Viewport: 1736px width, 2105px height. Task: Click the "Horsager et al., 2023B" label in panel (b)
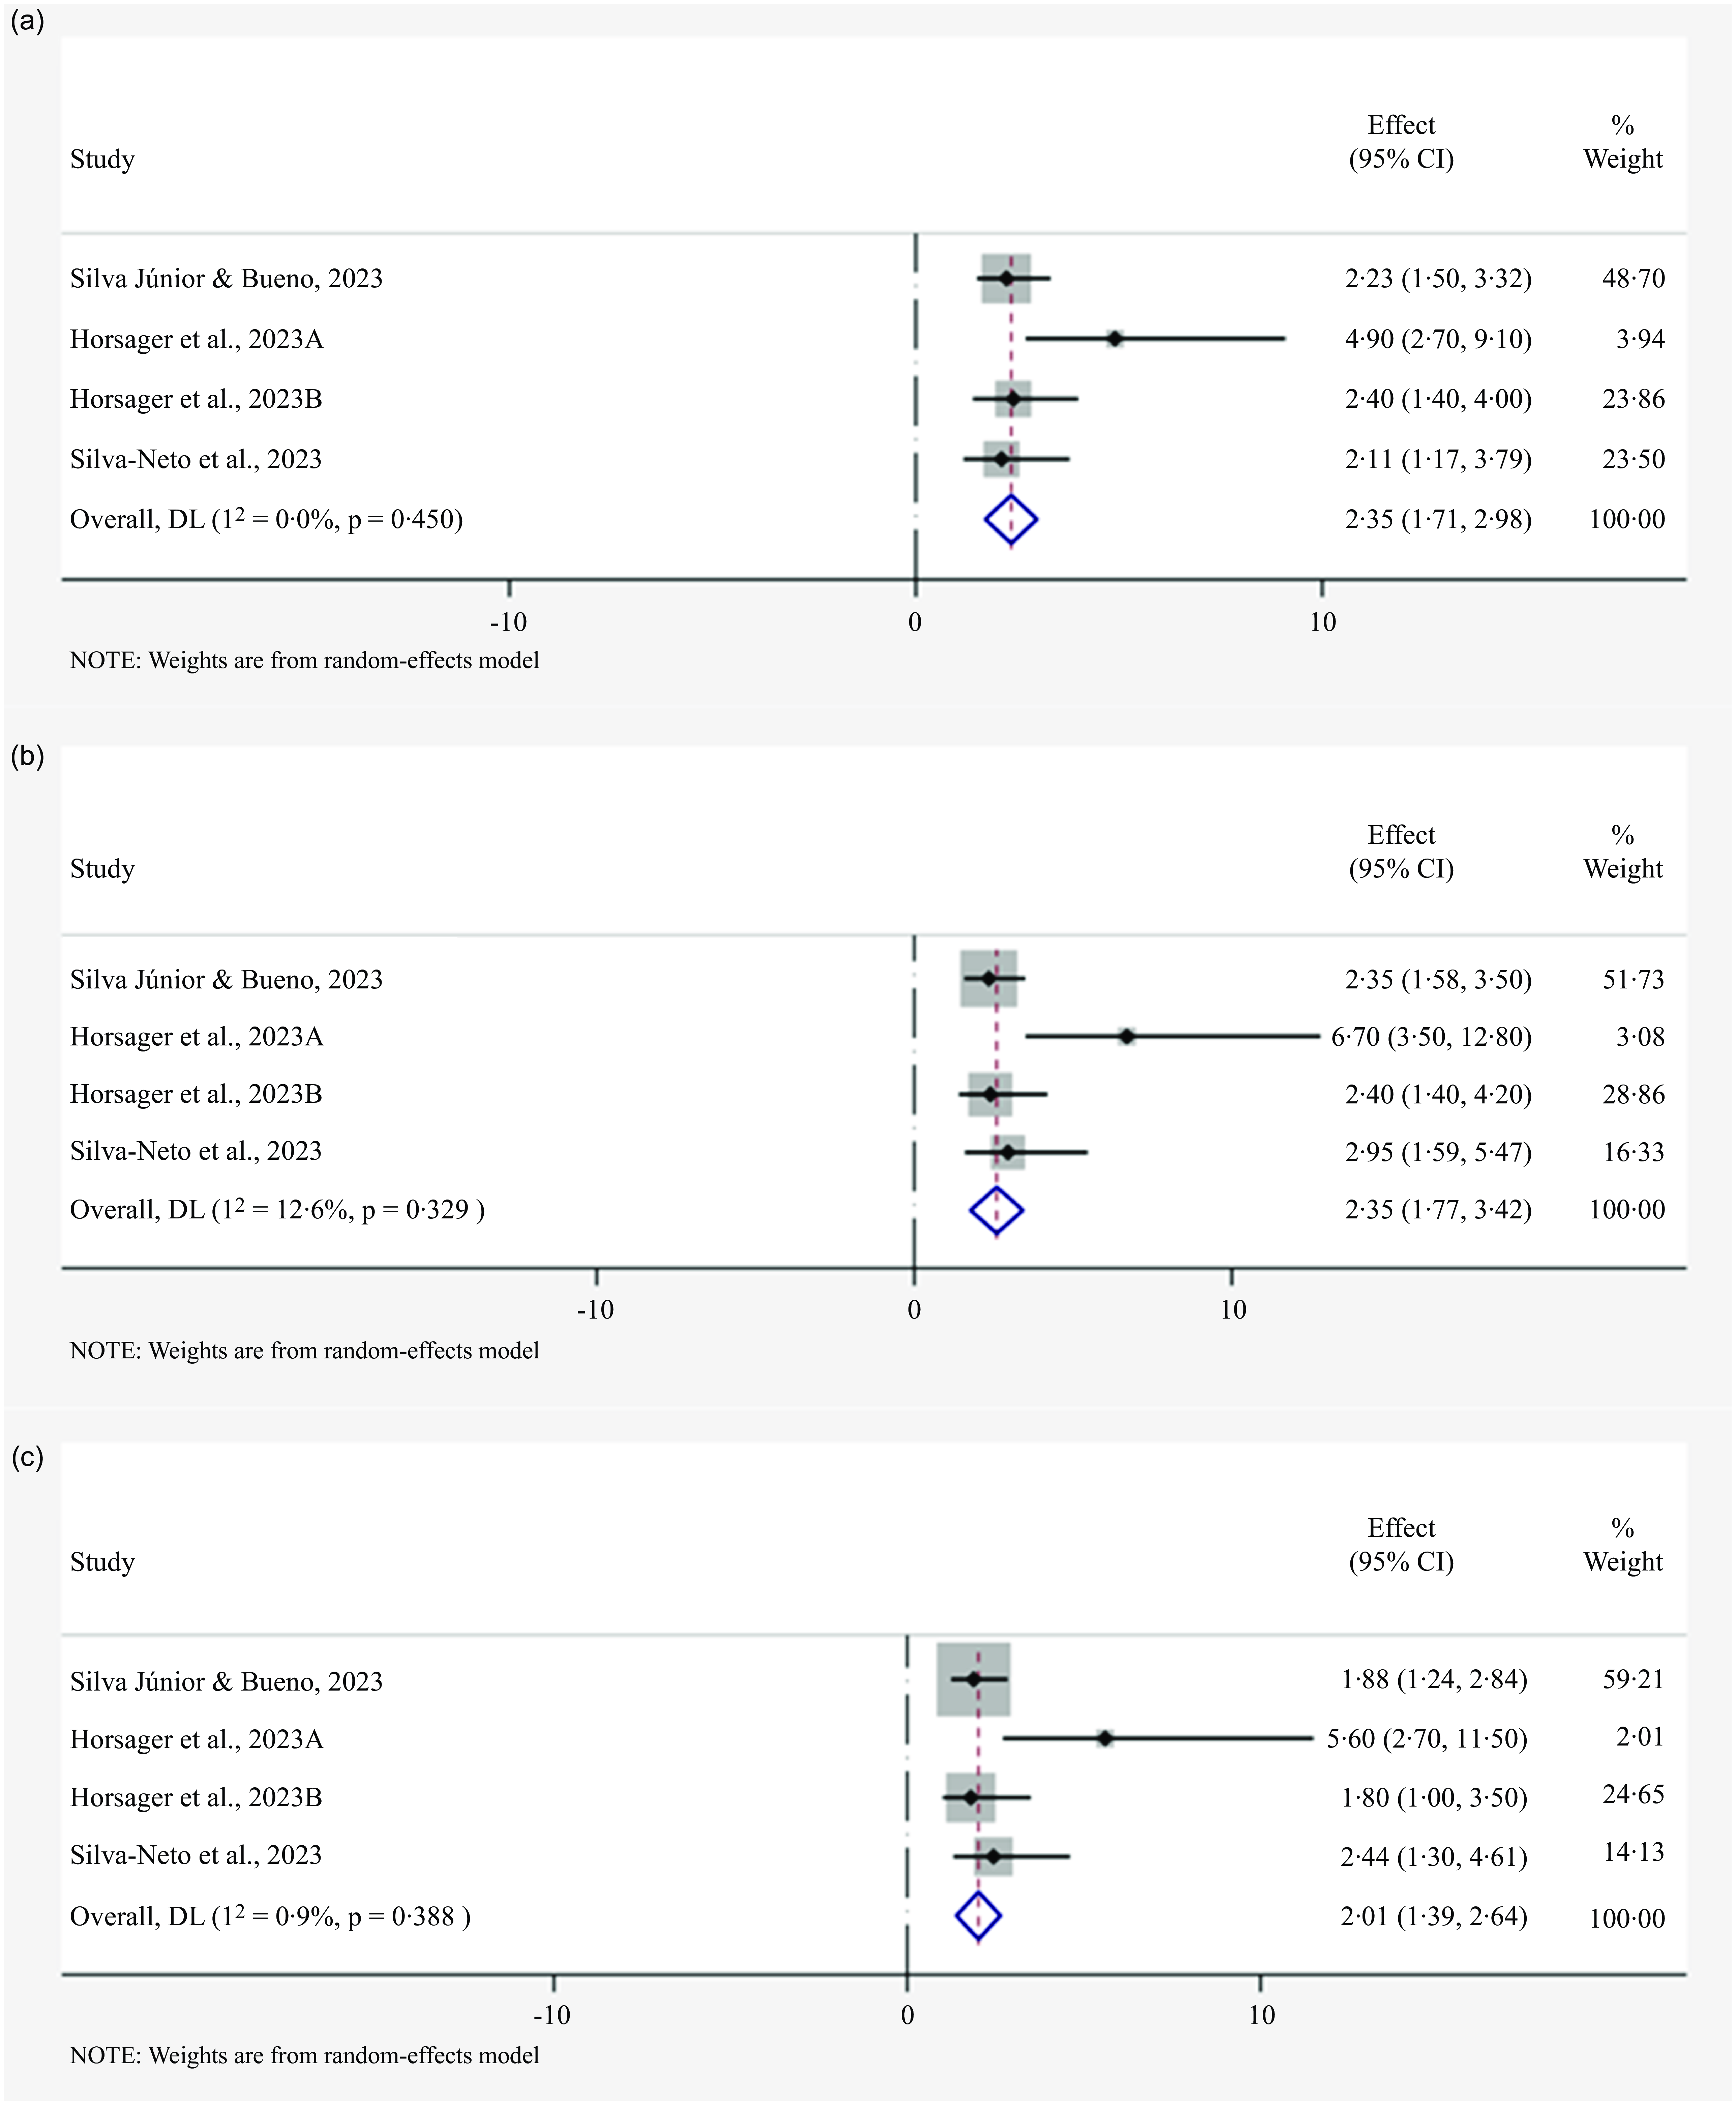tap(196, 1095)
